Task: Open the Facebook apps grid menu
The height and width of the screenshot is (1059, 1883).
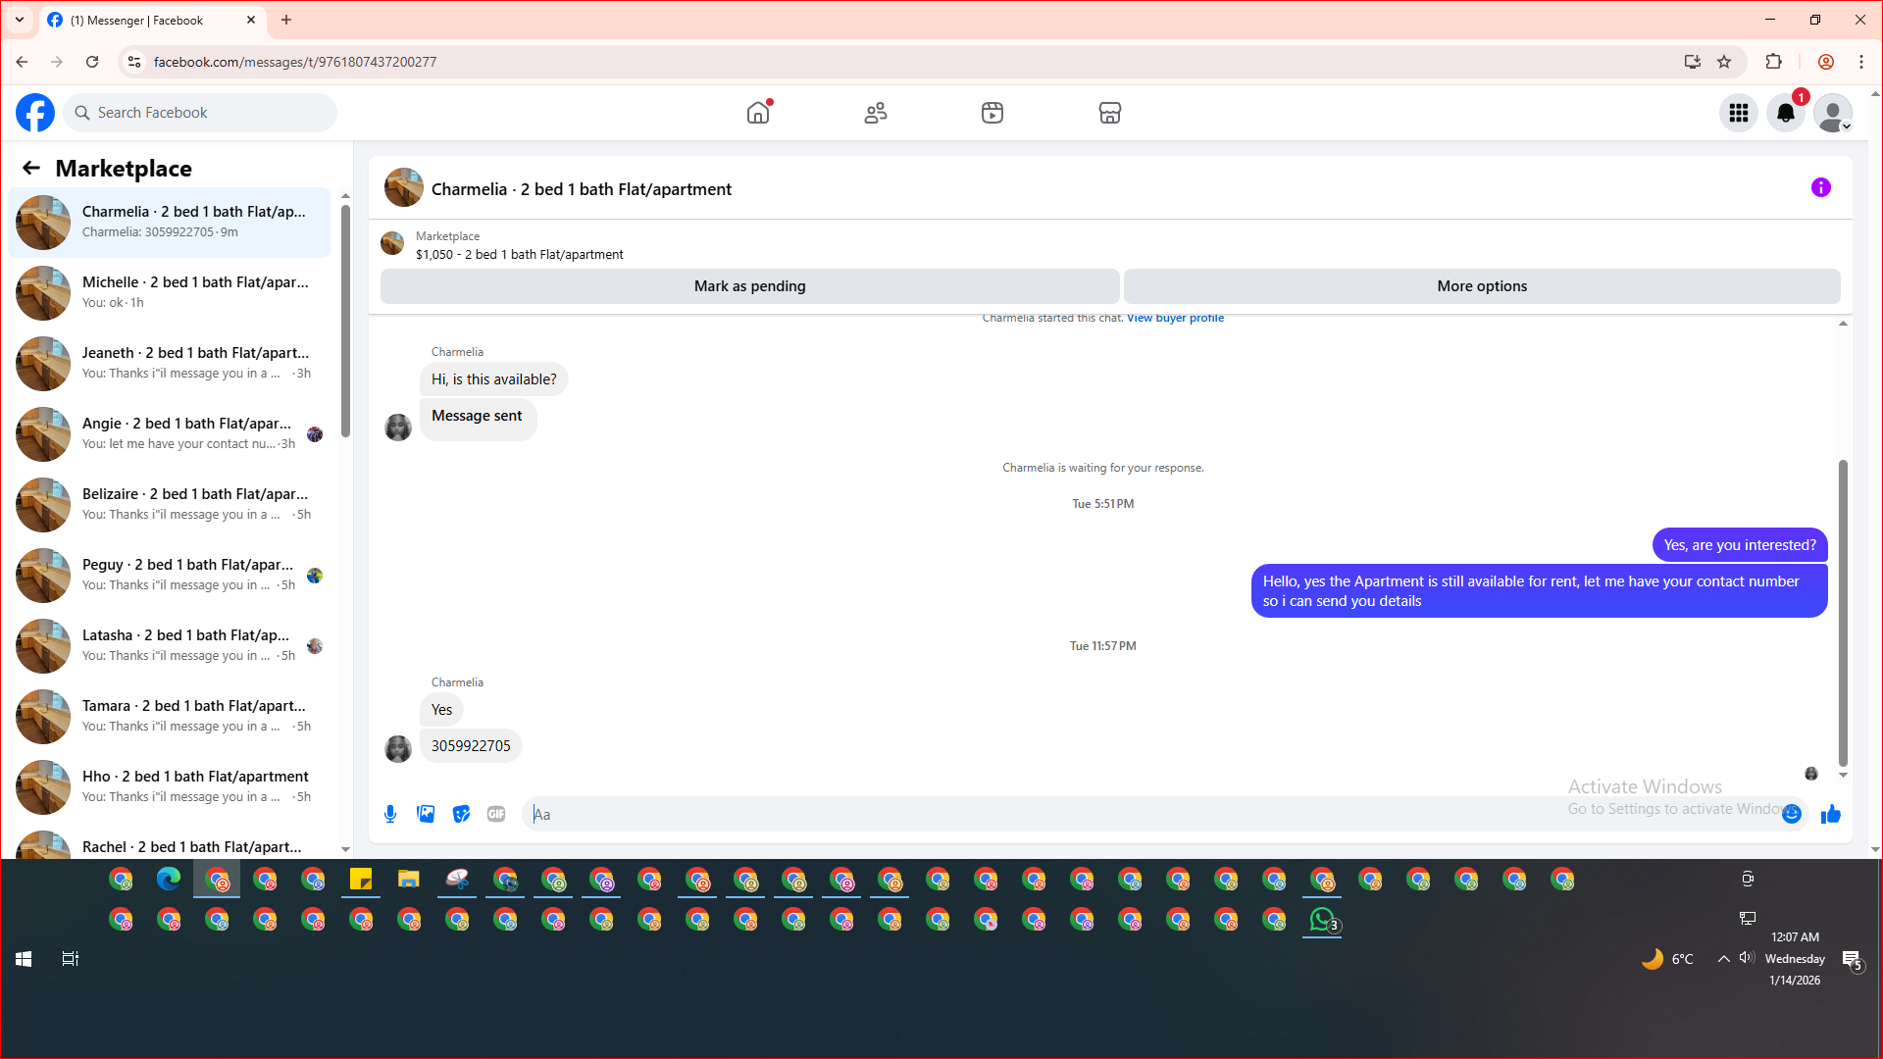Action: pyautogui.click(x=1738, y=113)
